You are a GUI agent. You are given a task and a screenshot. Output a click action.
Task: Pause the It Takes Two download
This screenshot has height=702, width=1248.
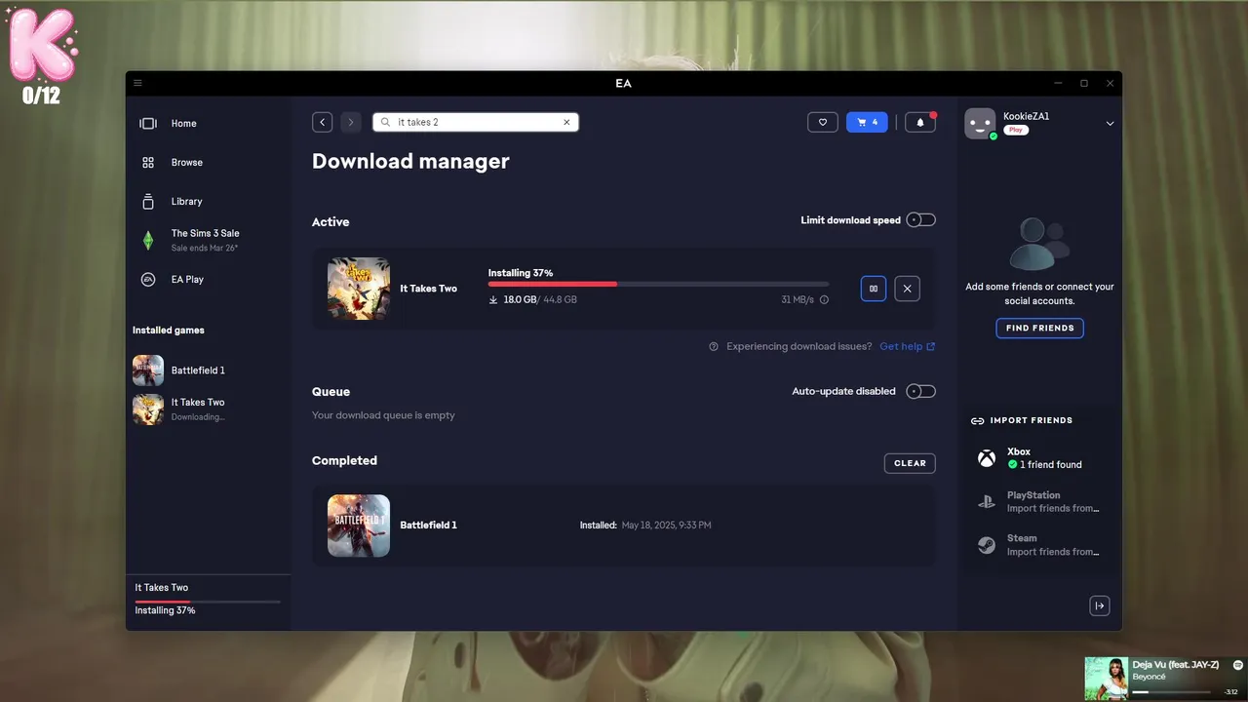874,289
